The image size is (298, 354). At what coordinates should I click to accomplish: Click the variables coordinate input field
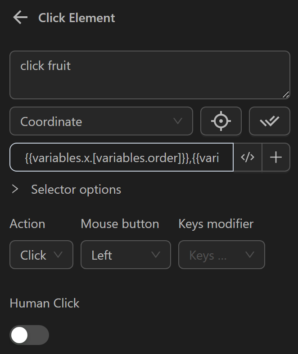[122, 157]
